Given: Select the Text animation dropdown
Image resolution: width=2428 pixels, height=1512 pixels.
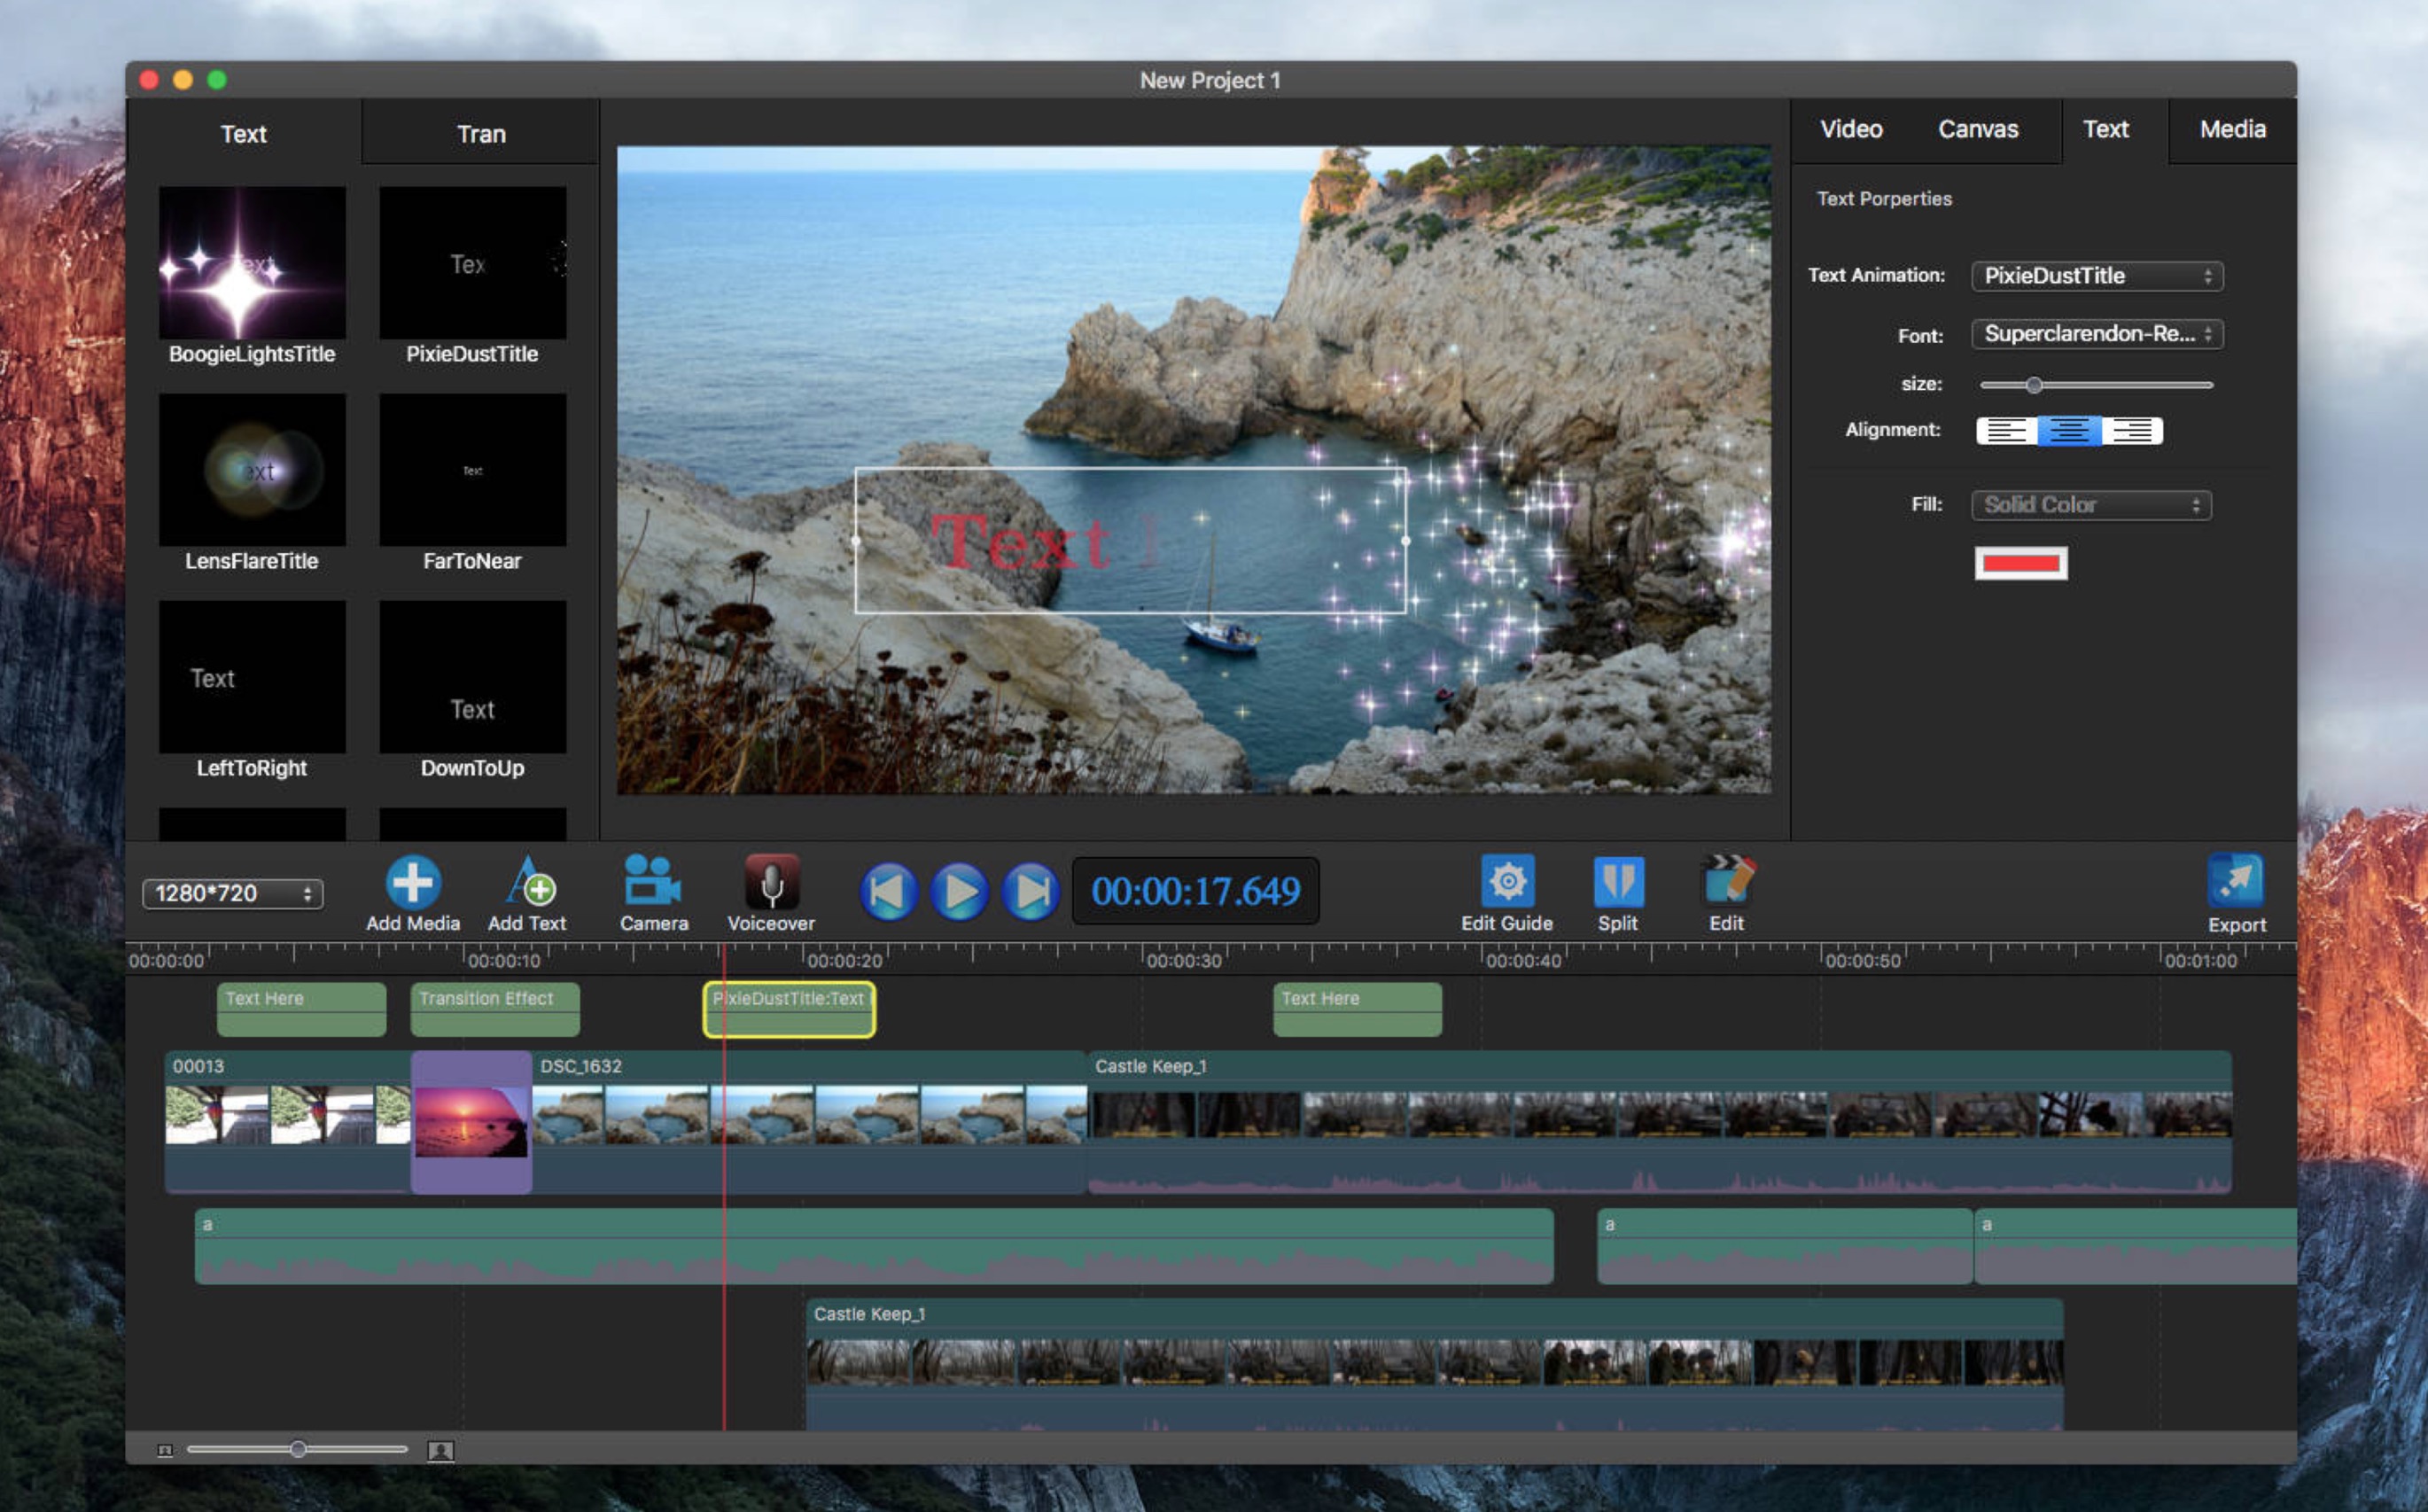Looking at the screenshot, I should coord(2089,274).
